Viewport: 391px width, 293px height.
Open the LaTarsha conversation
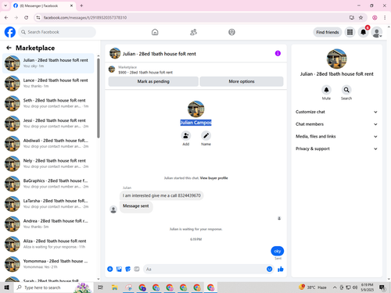coord(48,204)
